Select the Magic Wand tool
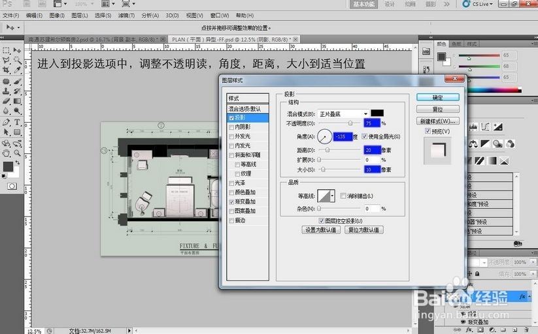 [x=17, y=60]
